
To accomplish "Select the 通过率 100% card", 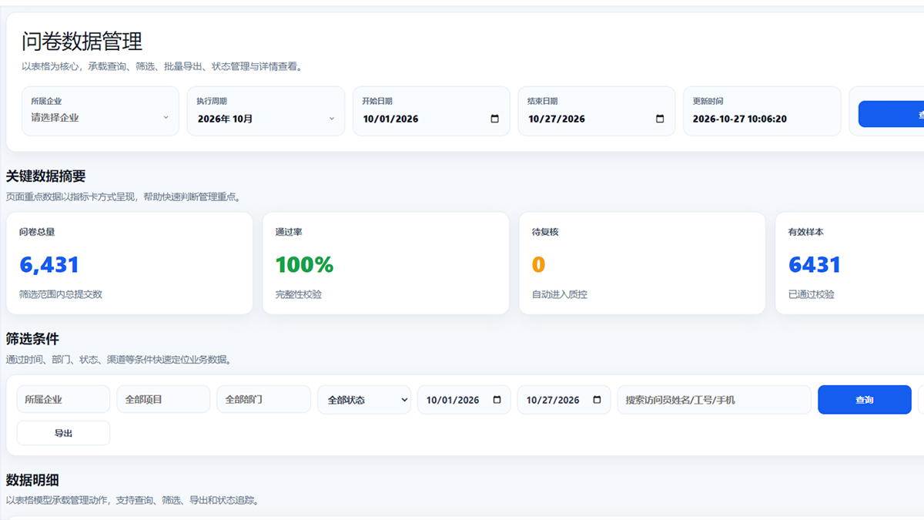I will [386, 263].
